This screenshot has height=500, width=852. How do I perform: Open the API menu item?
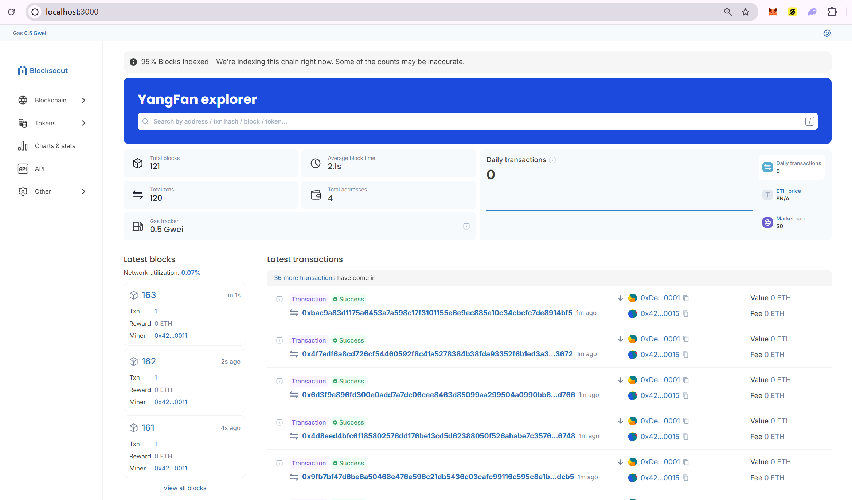39,169
